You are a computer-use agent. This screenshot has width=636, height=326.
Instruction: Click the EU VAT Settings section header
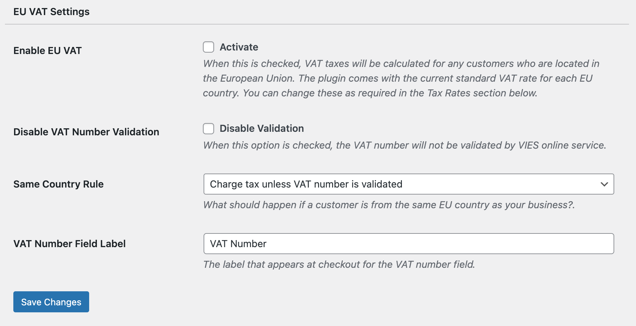click(x=51, y=11)
